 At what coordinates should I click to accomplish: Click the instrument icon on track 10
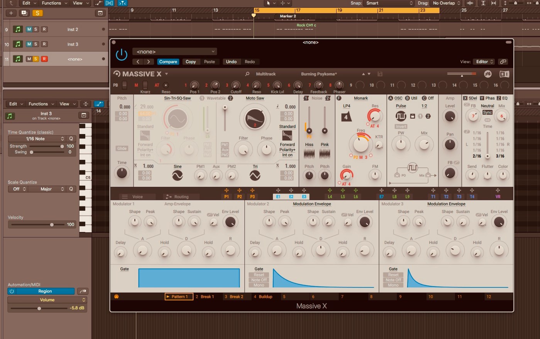pyautogui.click(x=18, y=44)
